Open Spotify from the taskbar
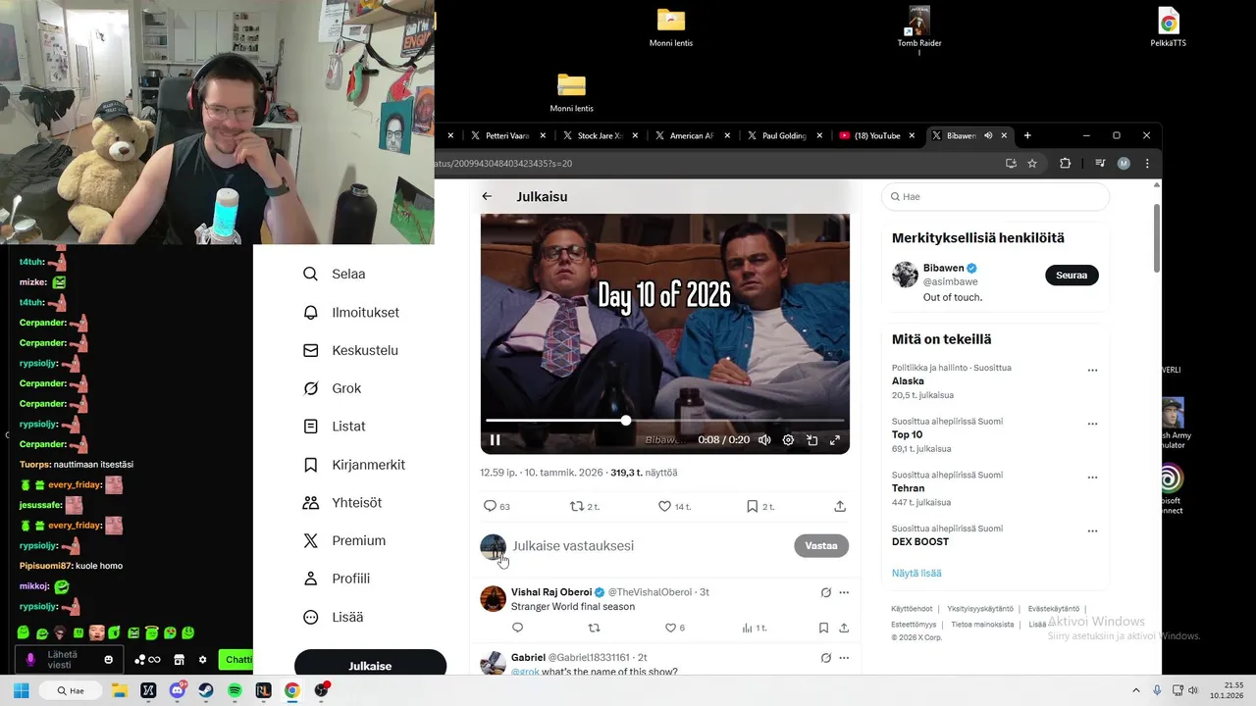 click(235, 690)
